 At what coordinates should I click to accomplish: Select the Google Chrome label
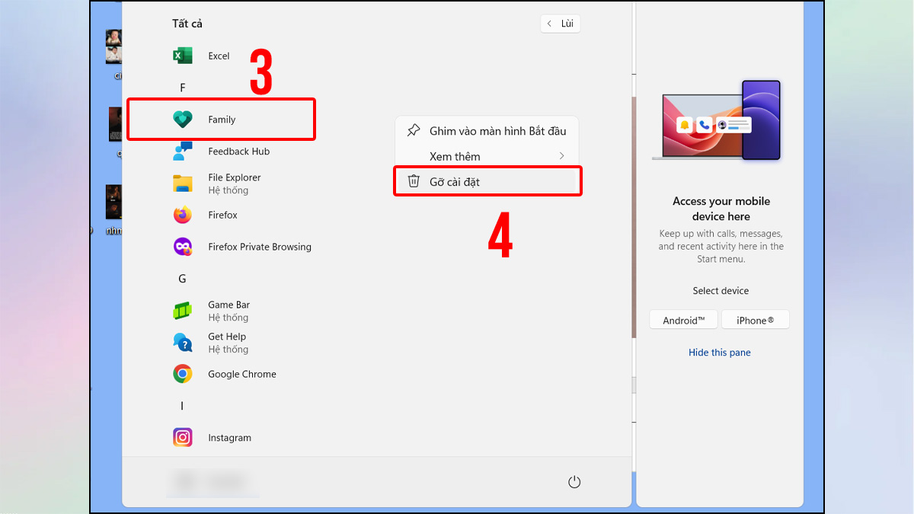point(242,374)
